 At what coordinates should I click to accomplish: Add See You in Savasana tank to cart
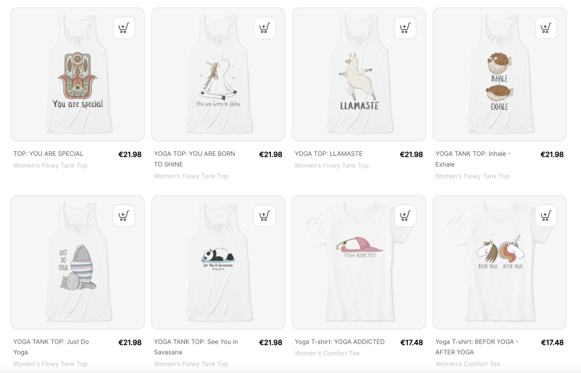tap(265, 215)
